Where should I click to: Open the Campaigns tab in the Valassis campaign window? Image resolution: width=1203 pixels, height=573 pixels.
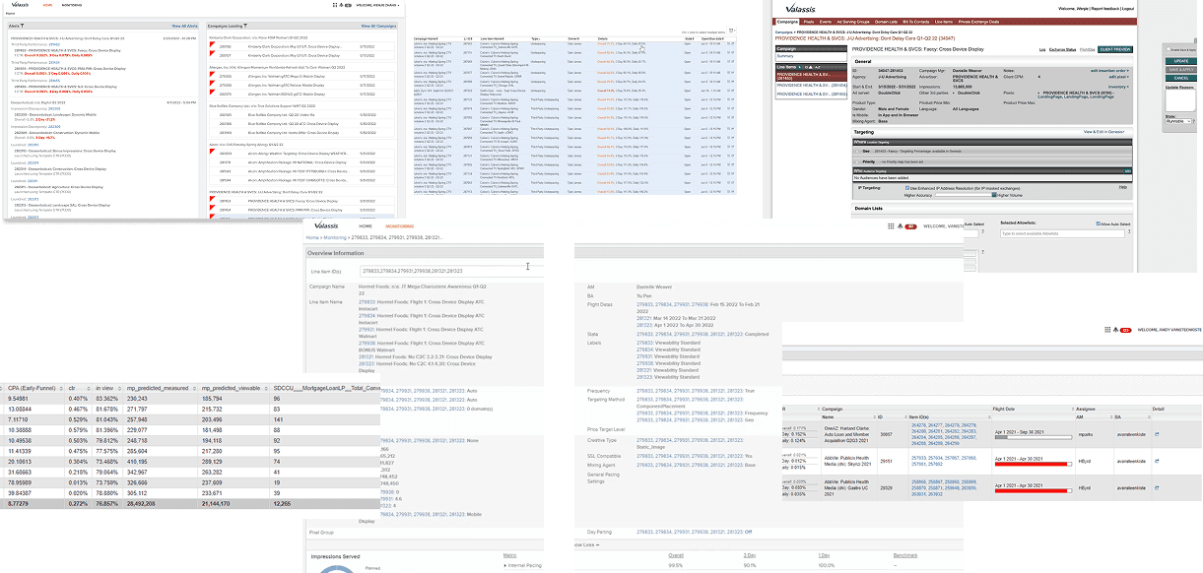coord(787,22)
